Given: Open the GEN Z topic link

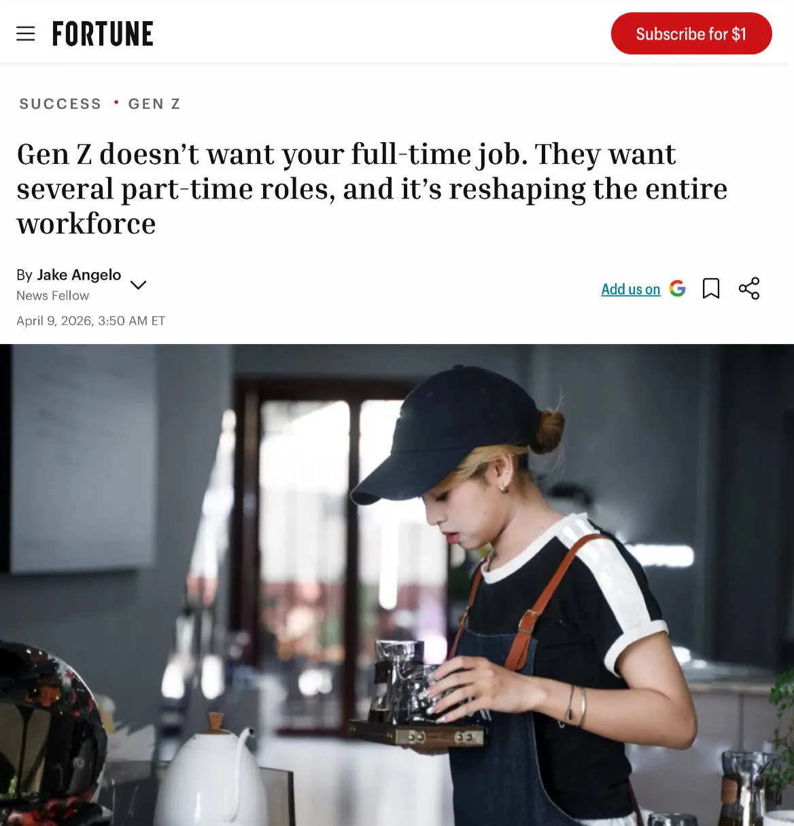Looking at the screenshot, I should coord(154,104).
